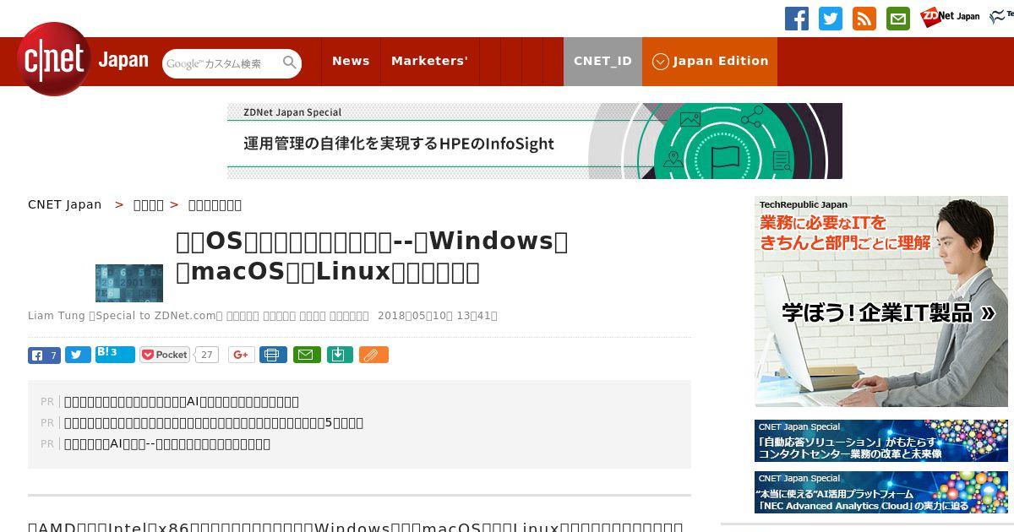This screenshot has width=1014, height=532.
Task: Open the green email newsletter icon in header
Action: (898, 19)
